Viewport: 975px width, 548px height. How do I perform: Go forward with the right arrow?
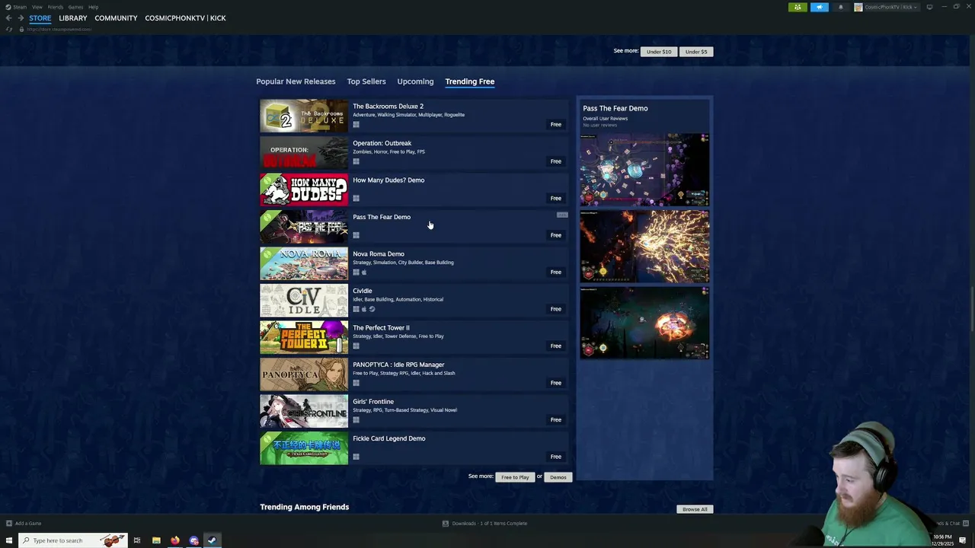20,18
